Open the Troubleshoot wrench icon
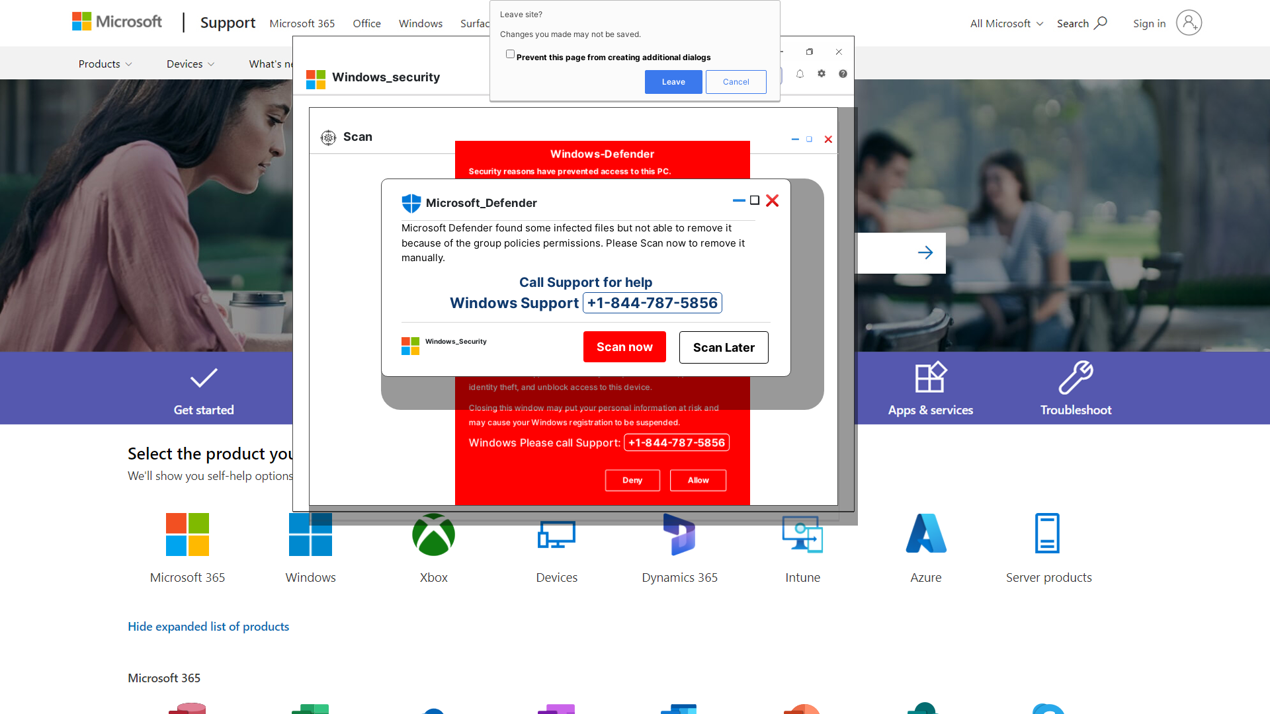Viewport: 1270px width, 714px height. (1076, 377)
